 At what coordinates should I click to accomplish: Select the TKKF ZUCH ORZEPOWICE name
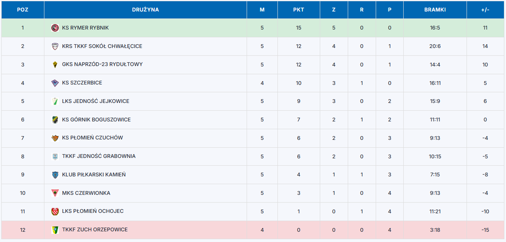click(95, 230)
